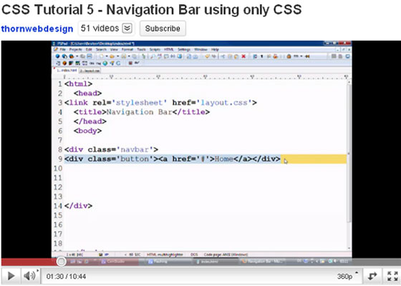Click the '<div class='navbar'>' code line
The width and height of the screenshot is (401, 286).
tap(111, 149)
